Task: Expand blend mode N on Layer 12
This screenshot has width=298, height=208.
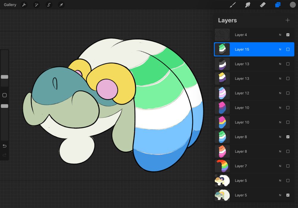Action: (280, 93)
